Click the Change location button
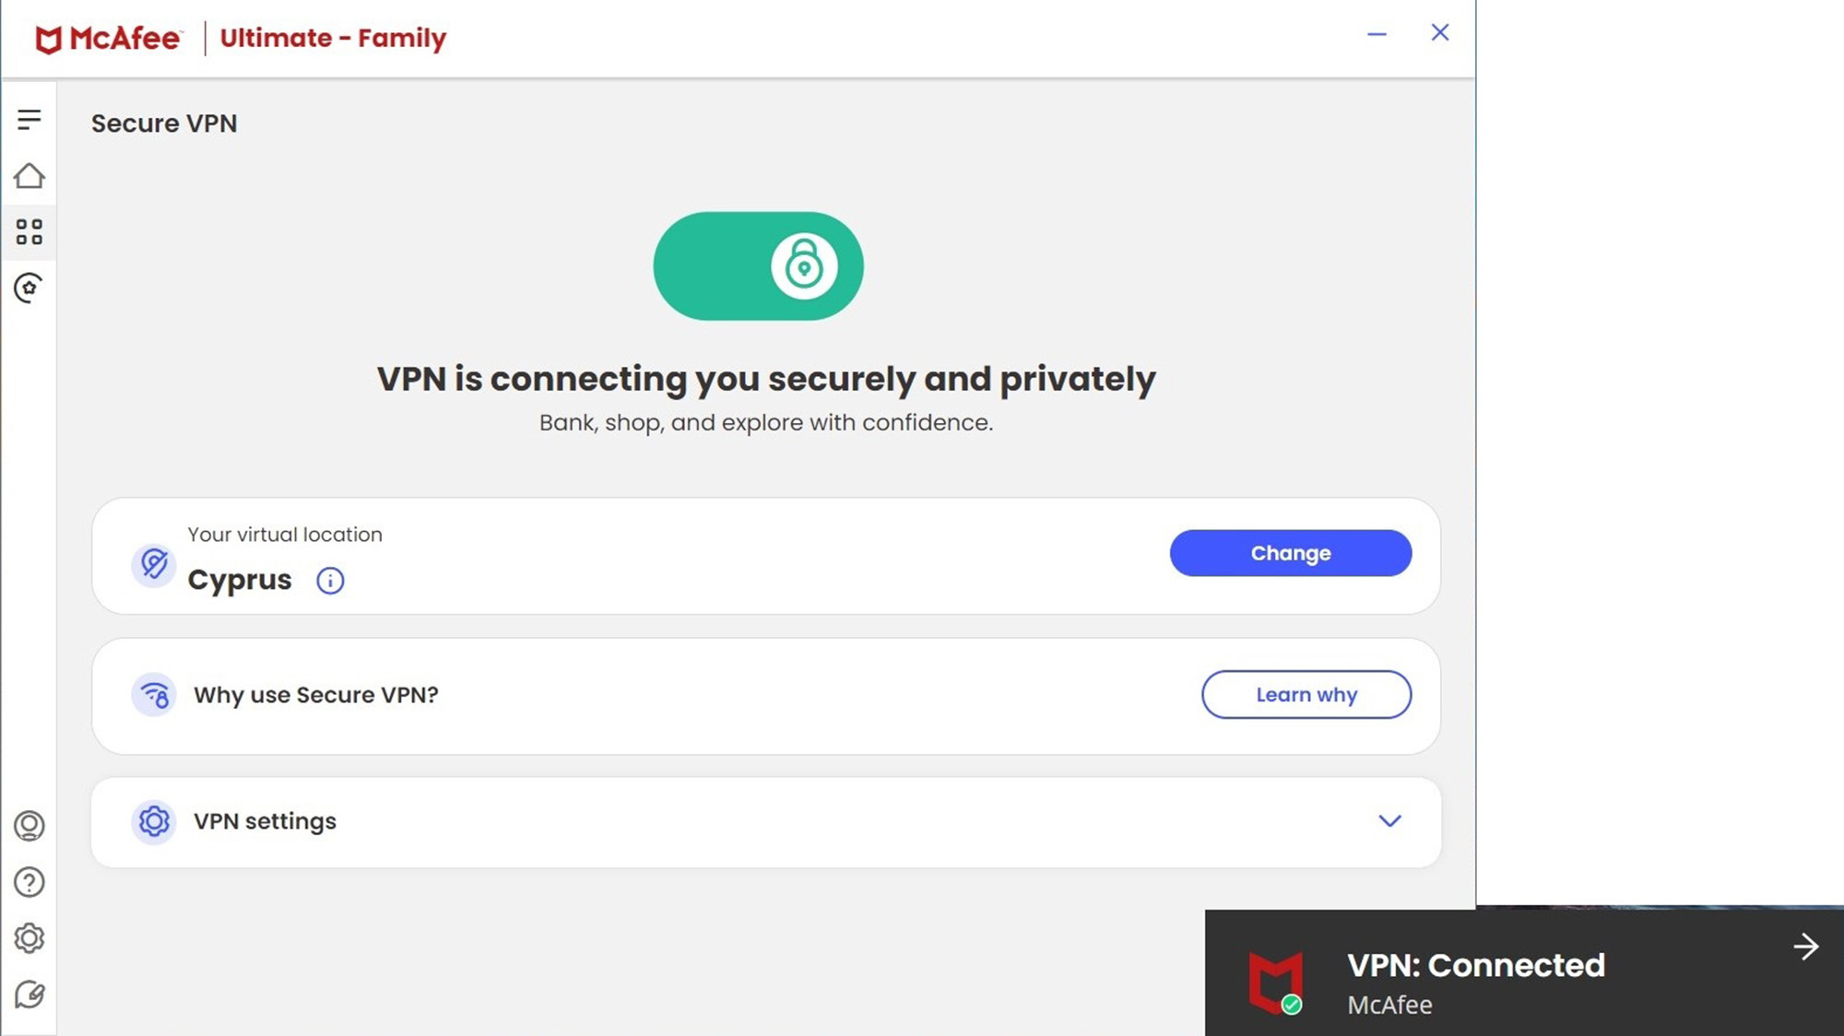The image size is (1844, 1036). (1290, 553)
